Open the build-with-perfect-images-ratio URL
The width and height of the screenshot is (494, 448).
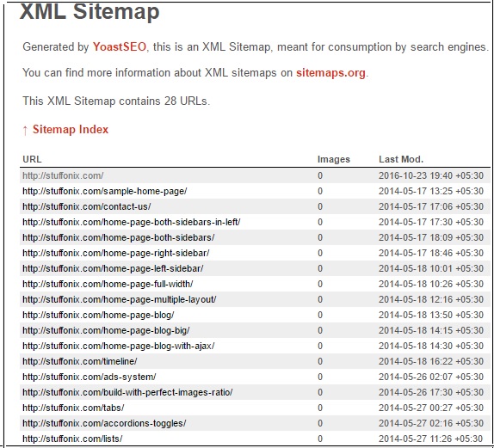click(127, 392)
